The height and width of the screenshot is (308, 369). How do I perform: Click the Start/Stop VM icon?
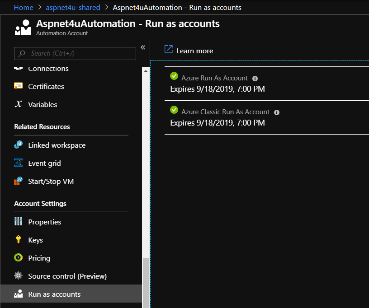point(19,181)
